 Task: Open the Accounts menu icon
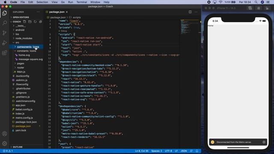pos(5,134)
